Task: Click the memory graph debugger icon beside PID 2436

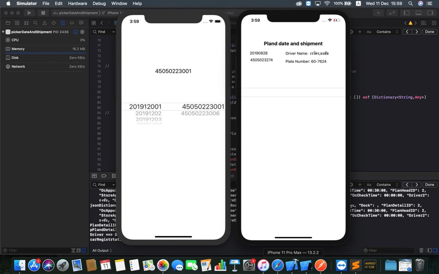Action: [x=82, y=32]
